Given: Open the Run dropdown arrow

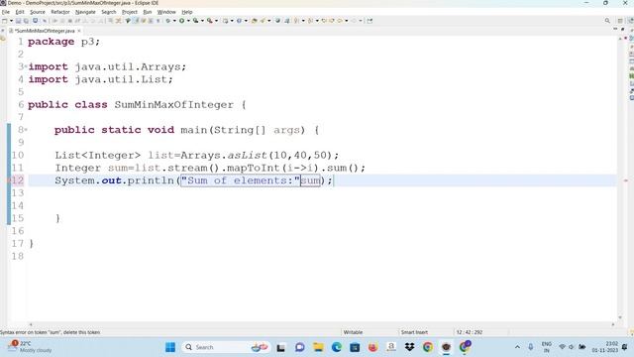Looking at the screenshot, I should 188,21.
